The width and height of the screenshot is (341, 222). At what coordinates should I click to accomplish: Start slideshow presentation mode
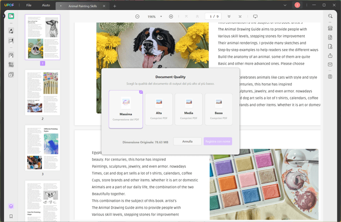click(x=255, y=16)
